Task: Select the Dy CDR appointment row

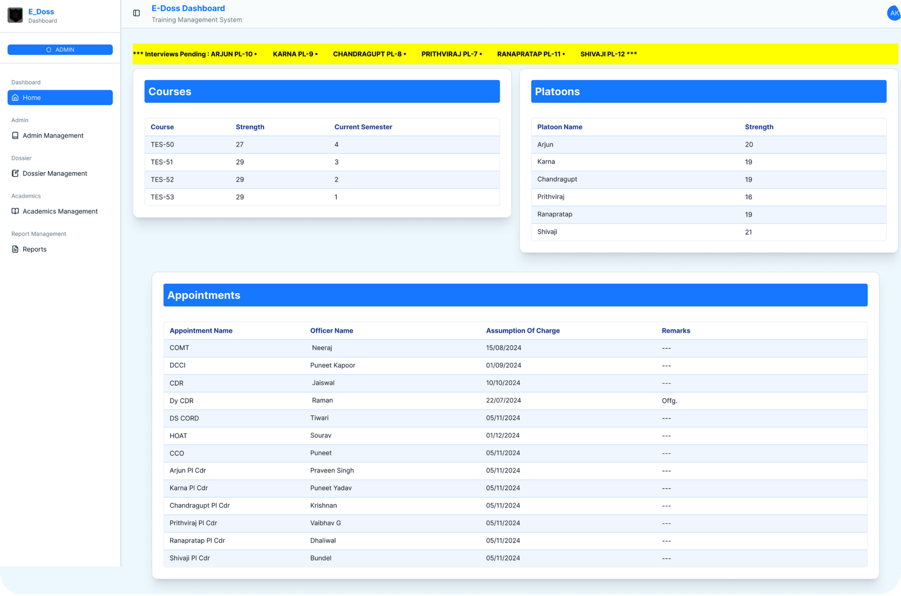Action: click(x=515, y=401)
